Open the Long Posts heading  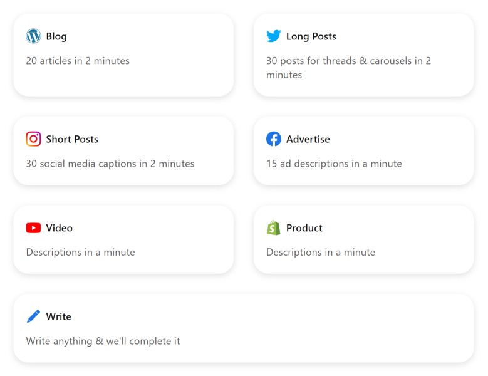(311, 36)
